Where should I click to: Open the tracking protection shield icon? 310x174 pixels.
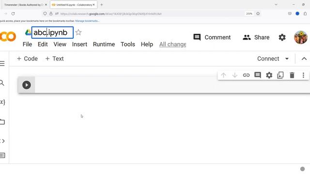pos(45,14)
